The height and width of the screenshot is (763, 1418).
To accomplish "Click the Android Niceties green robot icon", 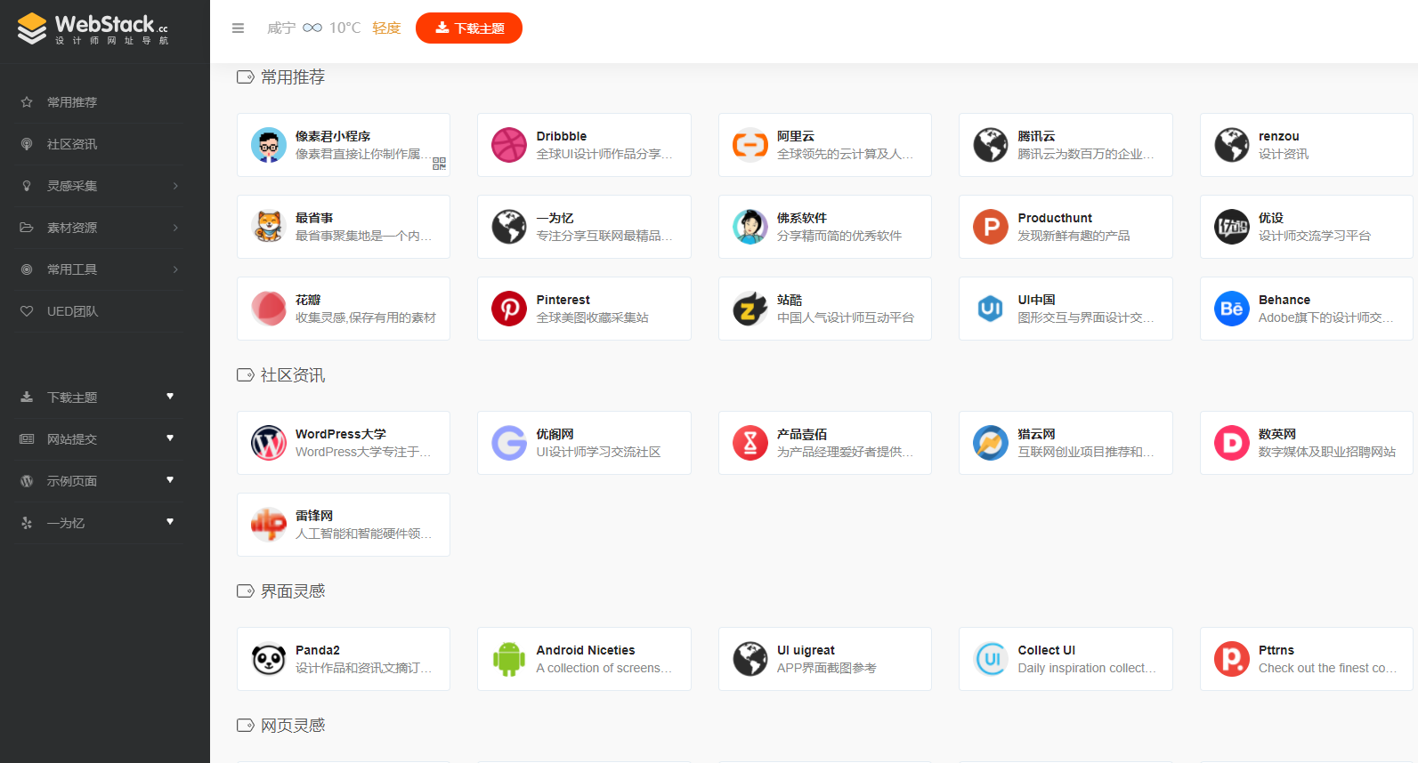I will coord(509,659).
